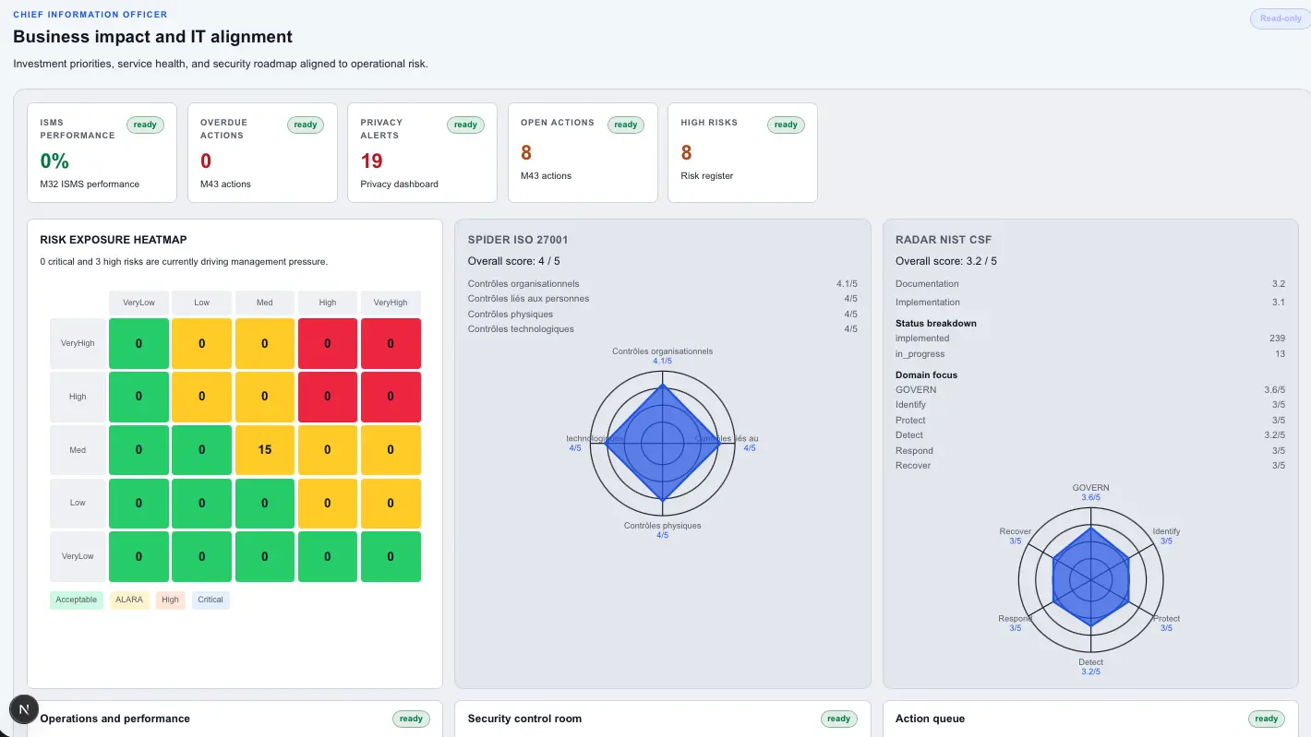
Task: Open the ISMS Performance card
Action: pyautogui.click(x=102, y=152)
